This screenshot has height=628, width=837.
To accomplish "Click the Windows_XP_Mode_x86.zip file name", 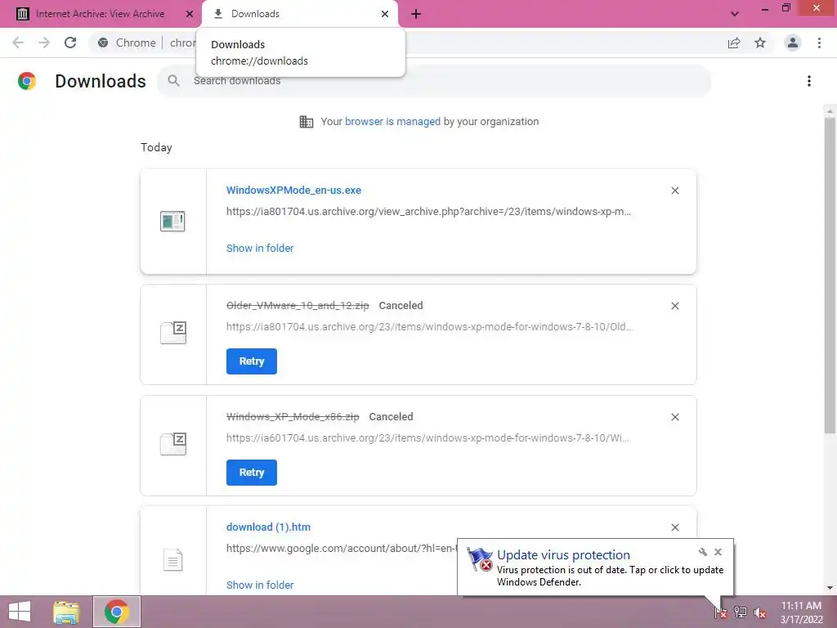I will (293, 416).
